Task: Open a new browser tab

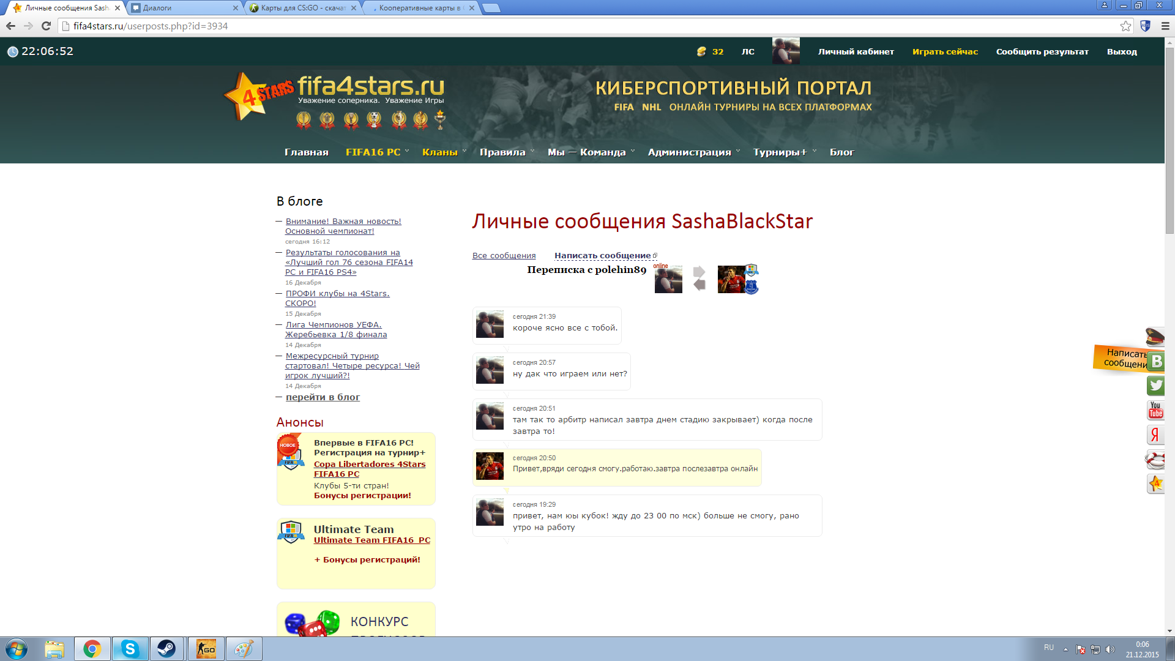Action: 491,8
